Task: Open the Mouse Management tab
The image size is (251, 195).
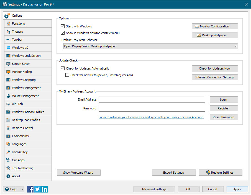Action: pos(28,96)
